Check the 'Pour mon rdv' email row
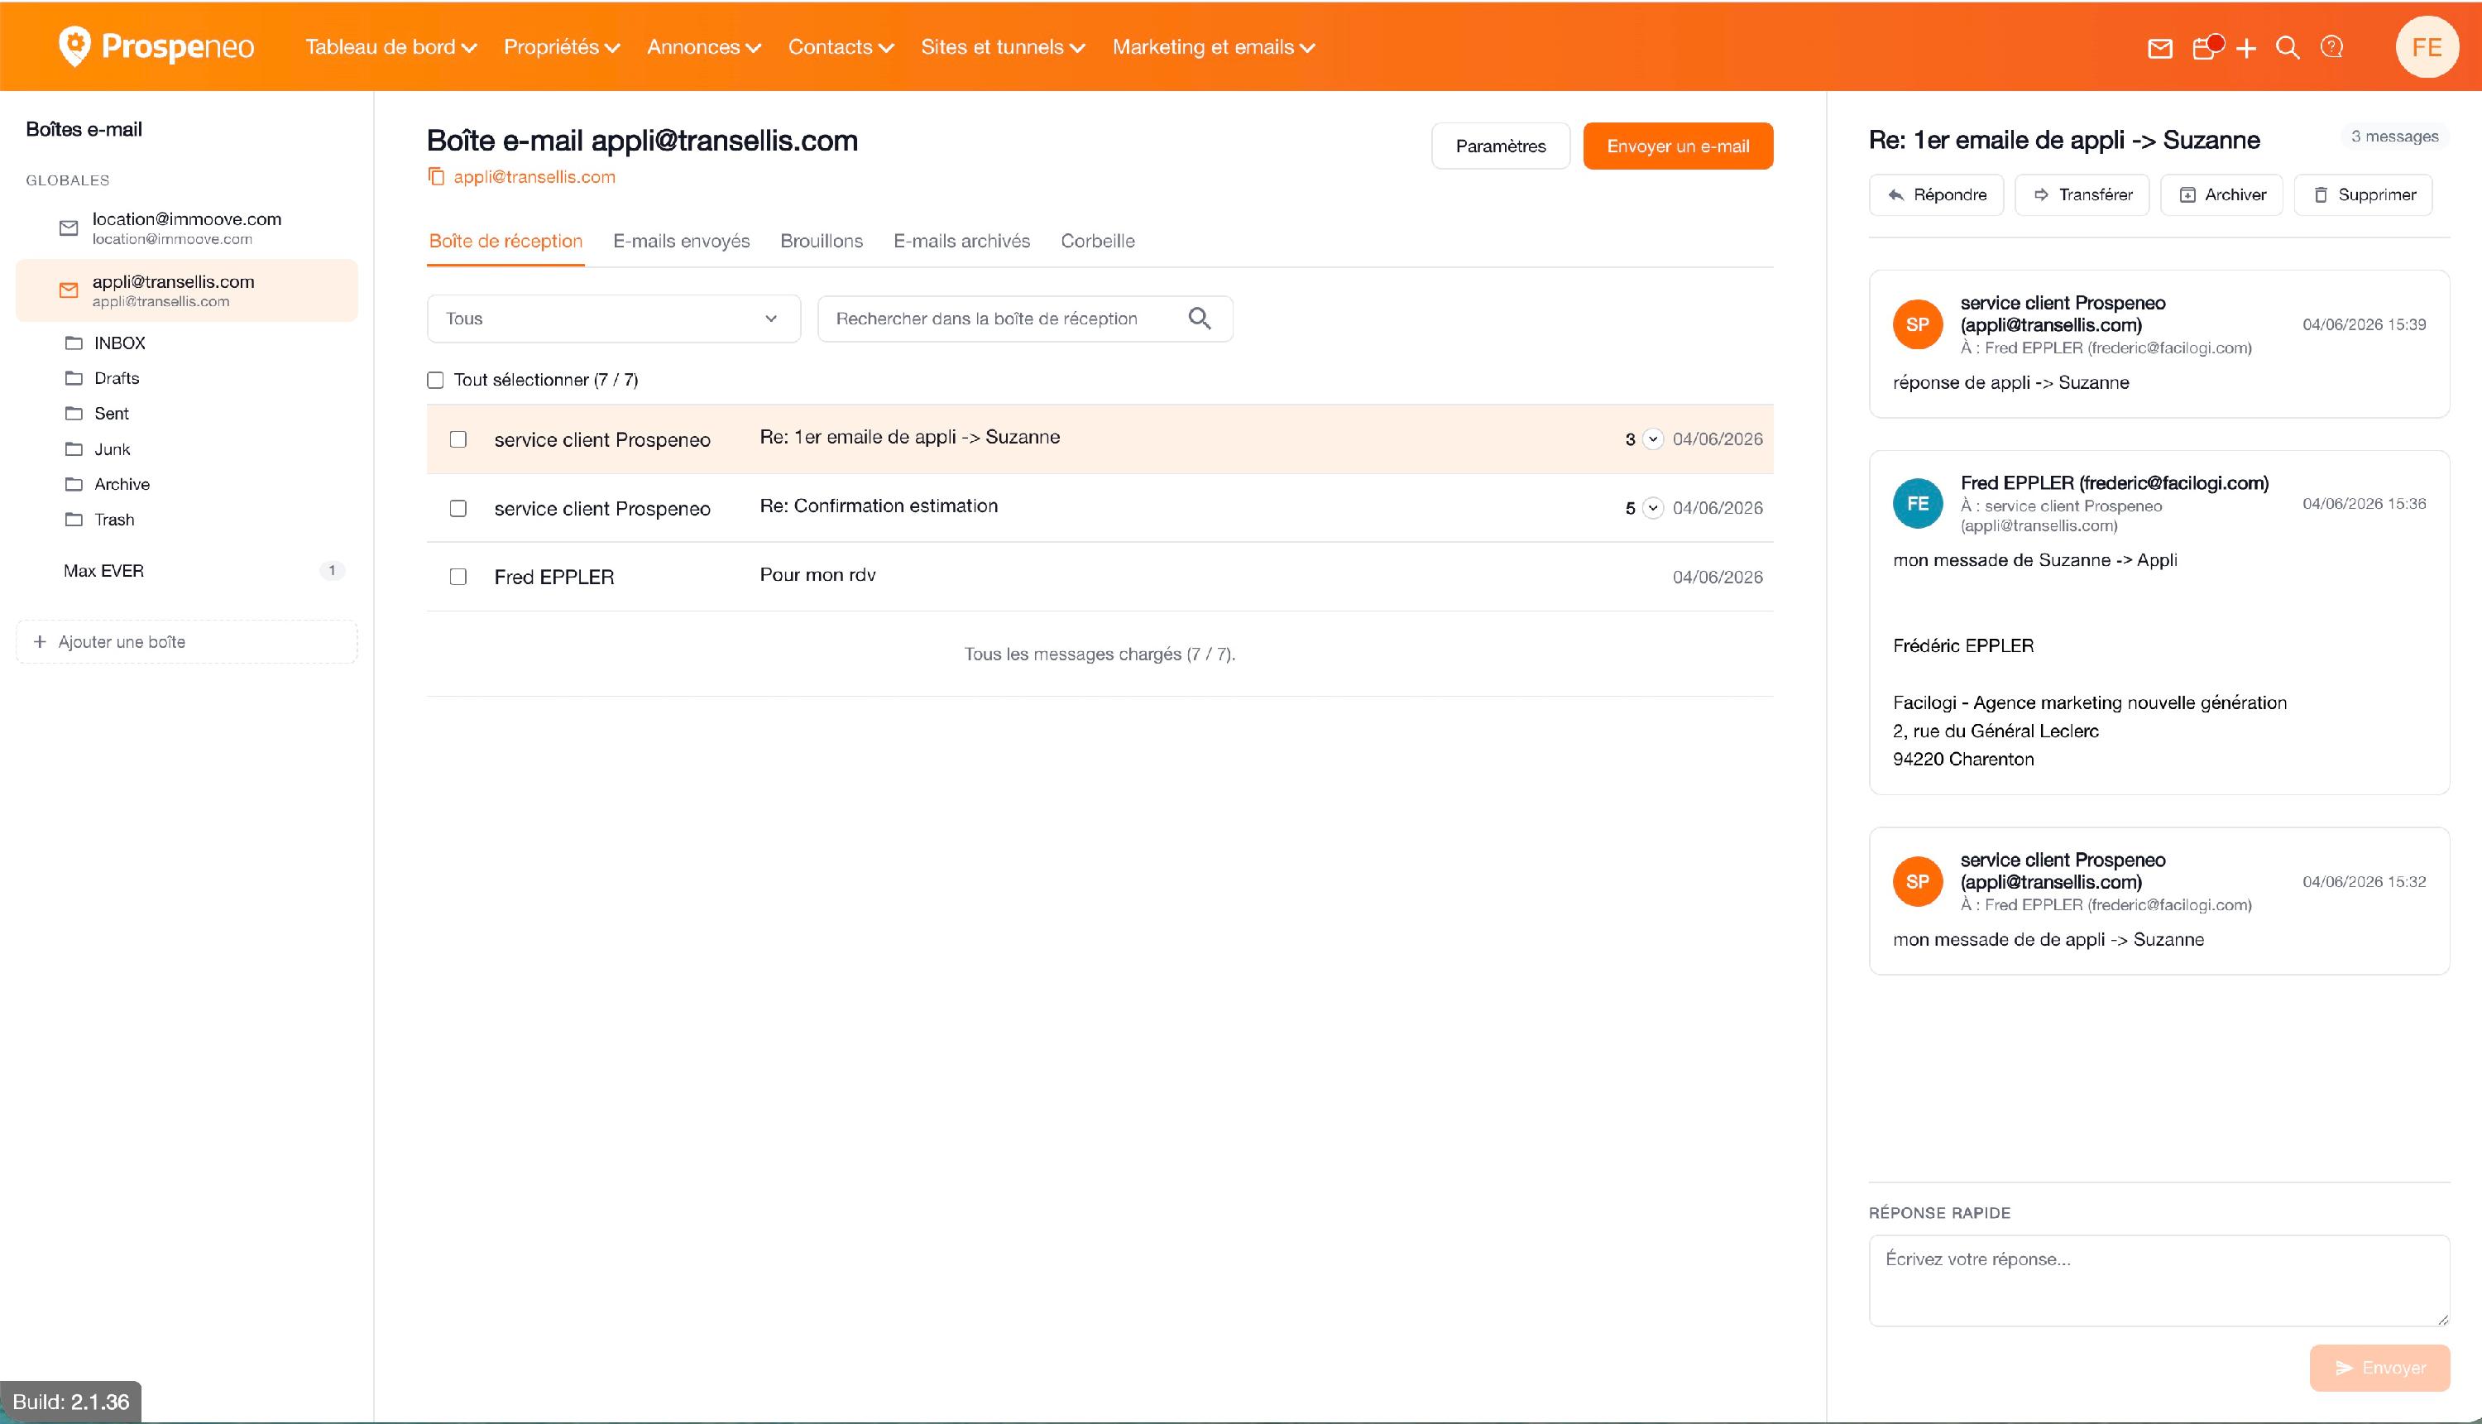 [458, 576]
